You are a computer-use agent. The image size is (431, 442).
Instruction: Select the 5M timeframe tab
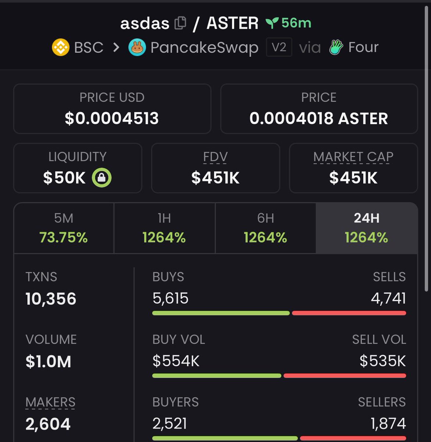coord(64,228)
